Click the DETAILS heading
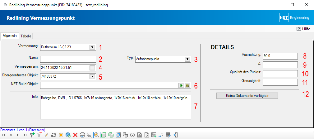Screen dimensions: 314x139 coord(223,47)
